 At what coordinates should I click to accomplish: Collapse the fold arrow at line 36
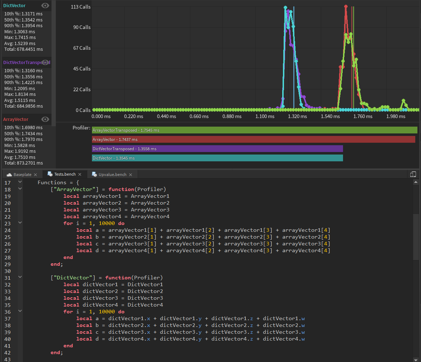point(20,311)
